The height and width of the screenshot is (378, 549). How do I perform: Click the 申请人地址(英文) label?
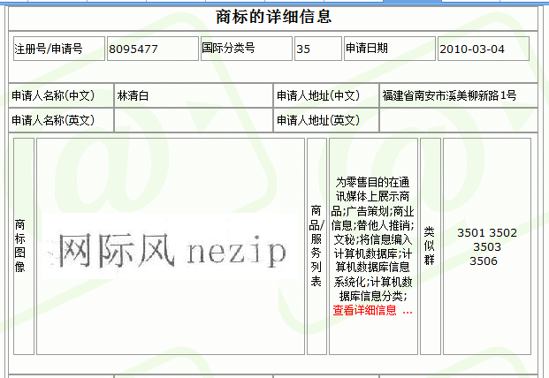pyautogui.click(x=318, y=120)
